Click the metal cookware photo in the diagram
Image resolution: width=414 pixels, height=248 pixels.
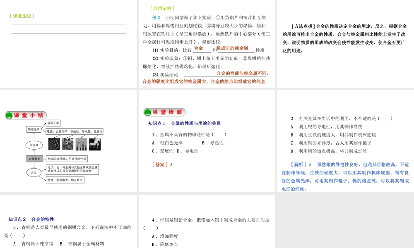click(x=67, y=144)
